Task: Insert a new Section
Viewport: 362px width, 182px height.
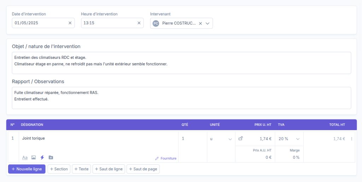Action: [59, 169]
